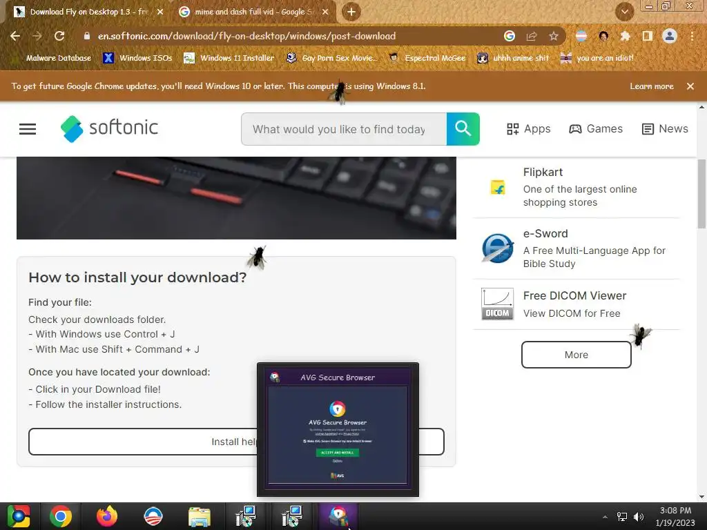Click the Install help button
Viewport: 707px width, 530px height.
pyautogui.click(x=236, y=442)
